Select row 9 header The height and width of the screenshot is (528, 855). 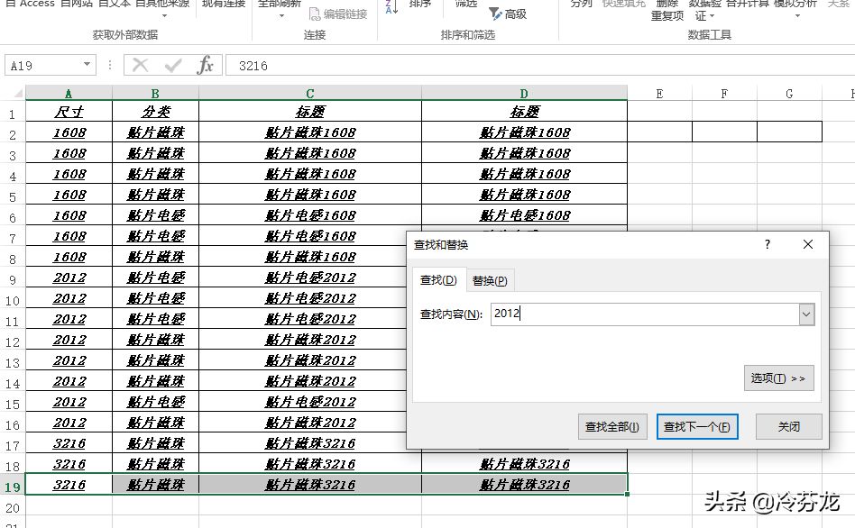(13, 280)
